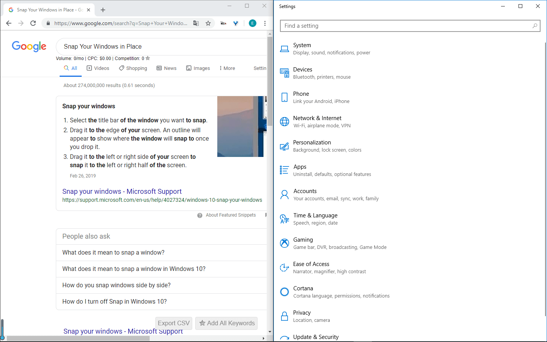Switch to the News search tab
Screen dimensions: 547x342
tap(166, 68)
